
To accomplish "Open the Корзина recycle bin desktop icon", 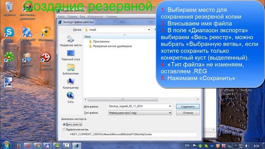I will pyautogui.click(x=9, y=9).
